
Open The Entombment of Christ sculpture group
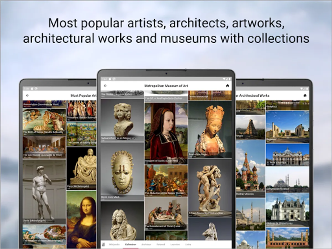[x=166, y=213]
